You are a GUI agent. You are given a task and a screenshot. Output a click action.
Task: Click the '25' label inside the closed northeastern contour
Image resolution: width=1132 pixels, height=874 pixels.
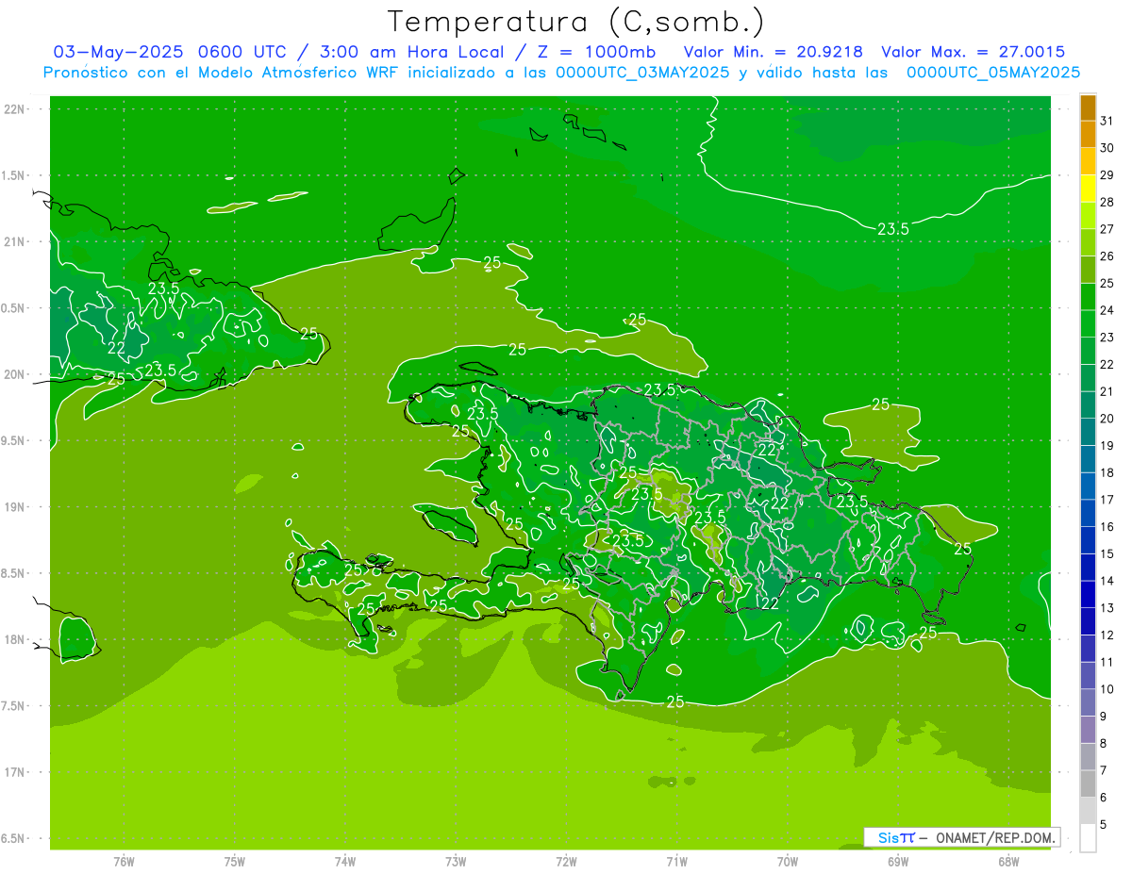point(880,404)
